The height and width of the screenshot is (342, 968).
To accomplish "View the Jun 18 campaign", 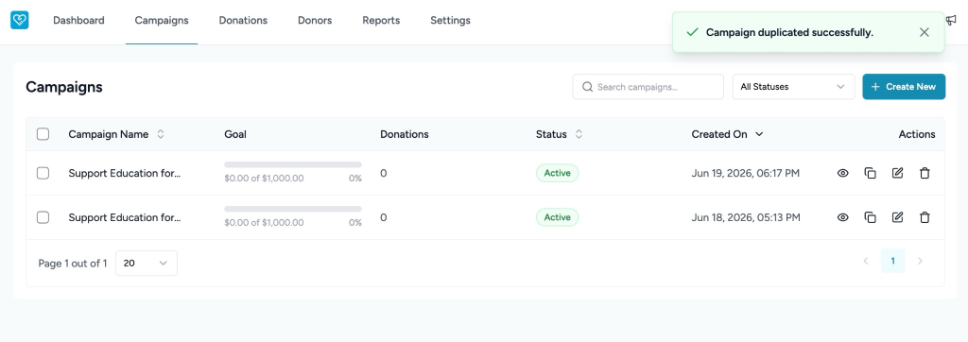I will point(842,217).
